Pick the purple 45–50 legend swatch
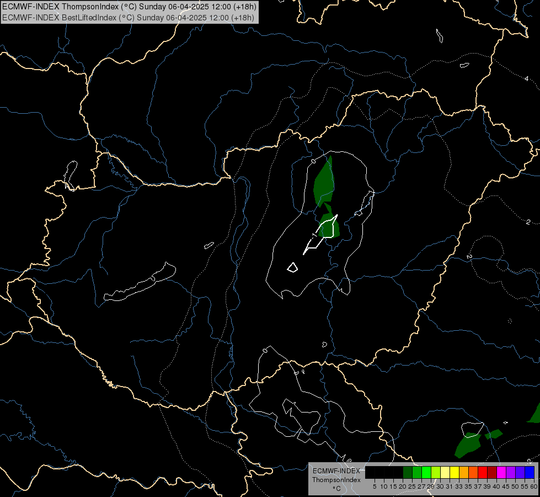 (x=511, y=472)
